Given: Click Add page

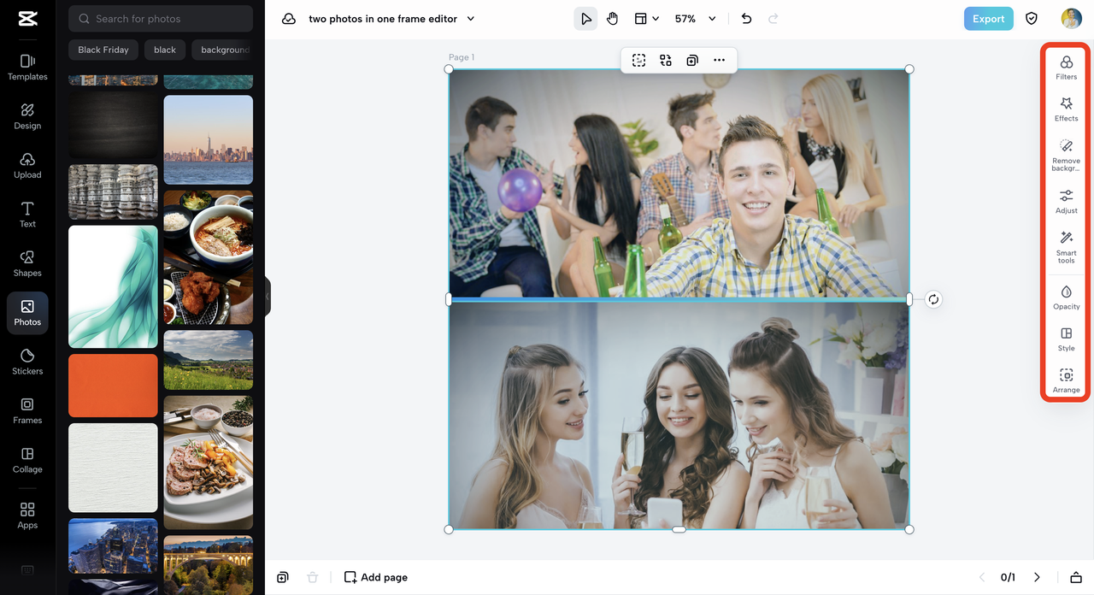Looking at the screenshot, I should point(375,577).
